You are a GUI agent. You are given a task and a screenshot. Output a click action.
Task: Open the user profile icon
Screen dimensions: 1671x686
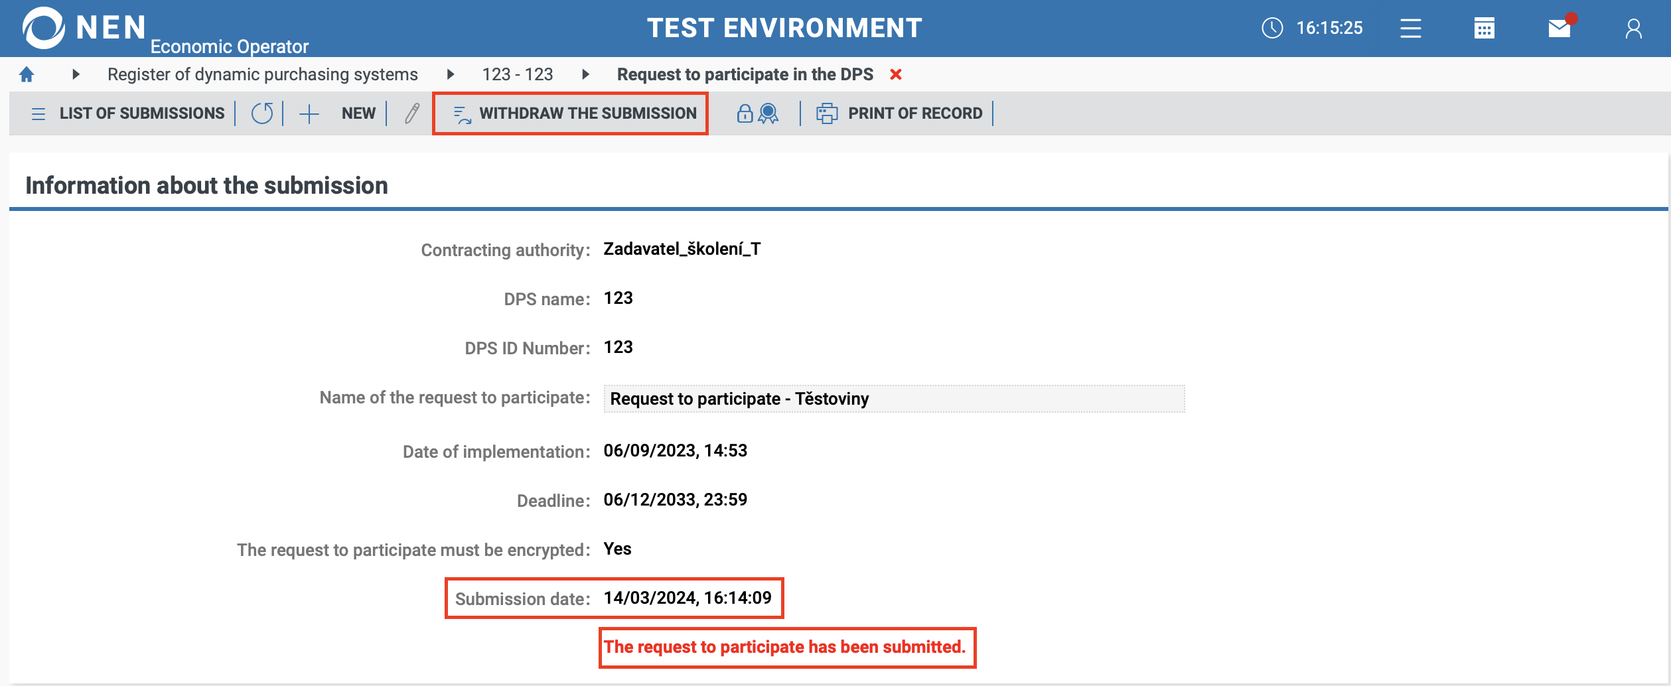tap(1633, 29)
